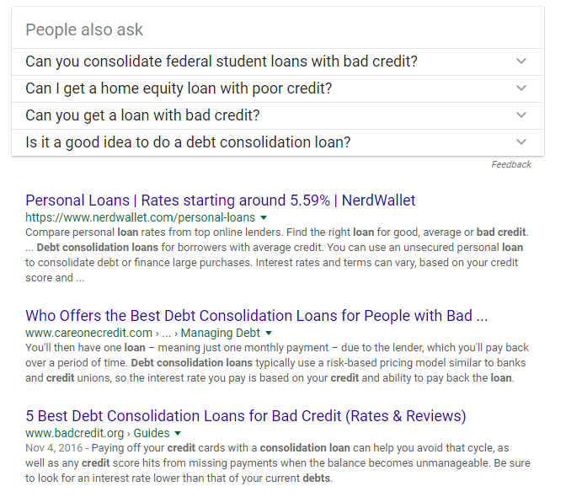This screenshot has height=497, width=582.
Task: Click the Feedback link under People also ask
Action: pyautogui.click(x=511, y=164)
